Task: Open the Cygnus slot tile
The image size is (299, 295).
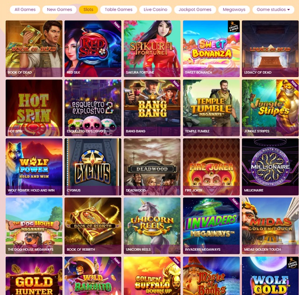Action: point(93,167)
